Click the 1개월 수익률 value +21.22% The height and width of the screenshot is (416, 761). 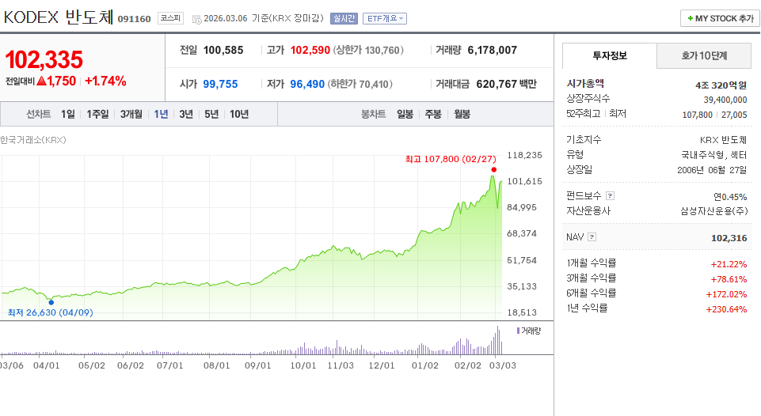729,264
